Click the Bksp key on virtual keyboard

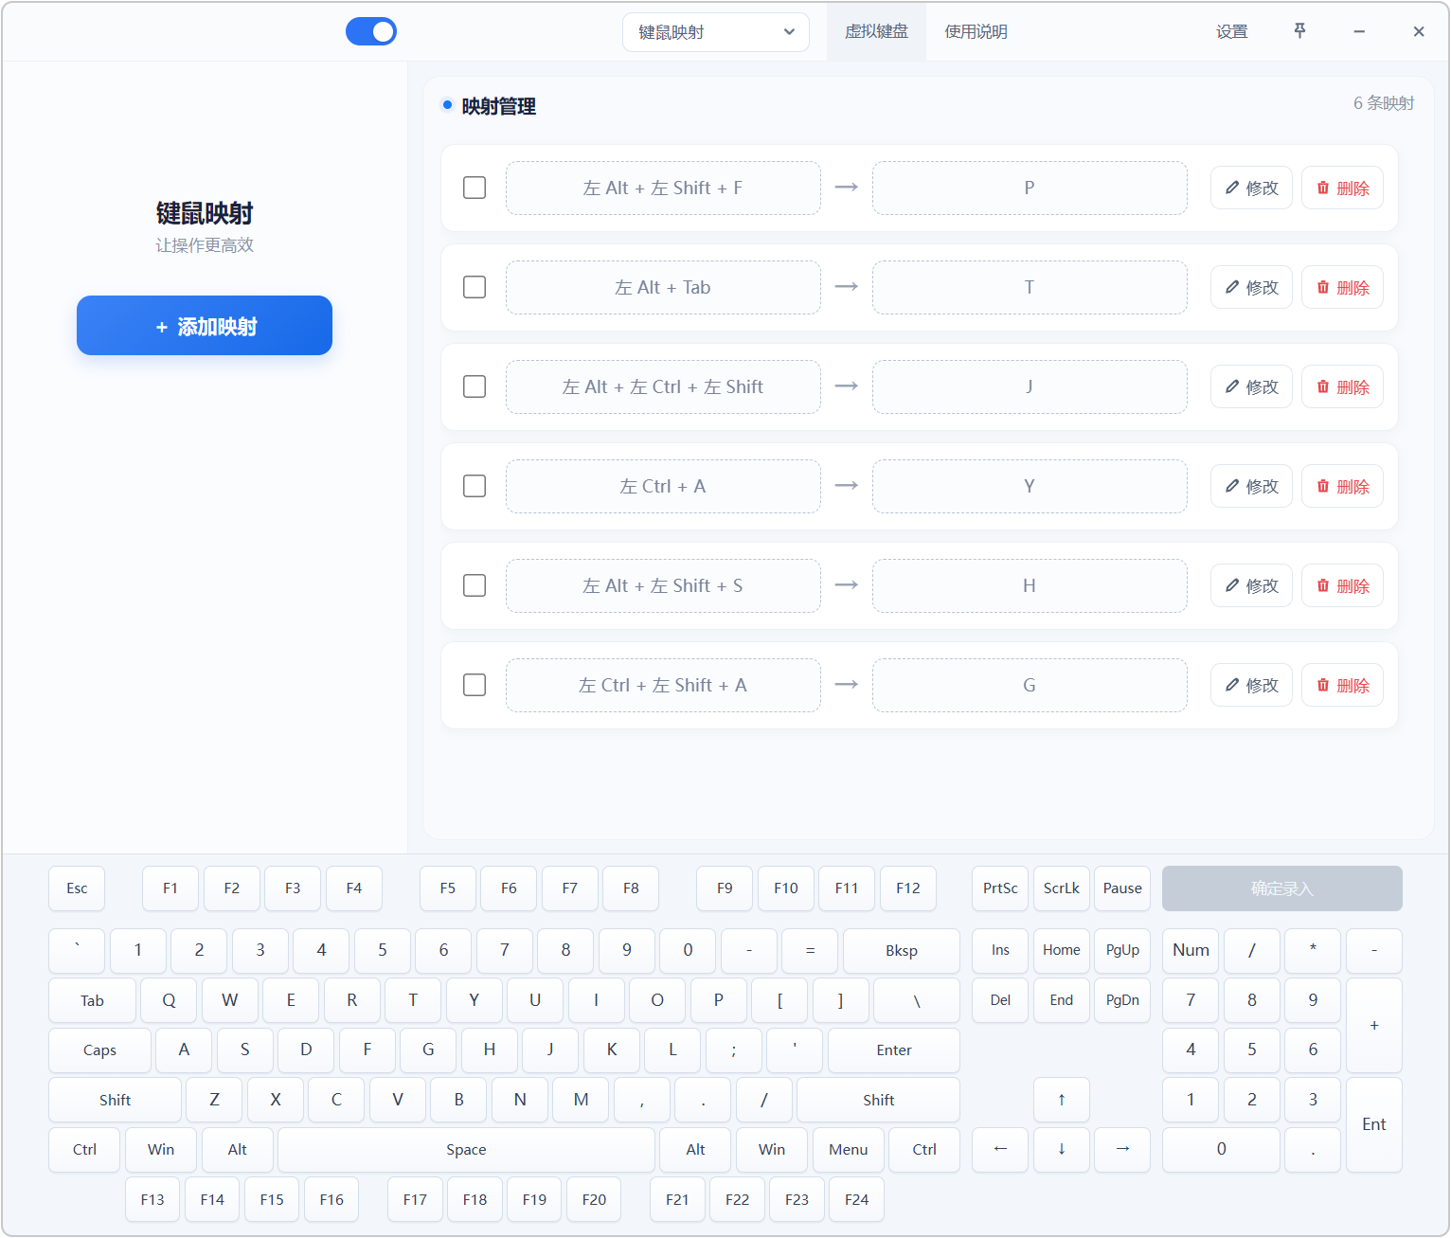pyautogui.click(x=902, y=951)
